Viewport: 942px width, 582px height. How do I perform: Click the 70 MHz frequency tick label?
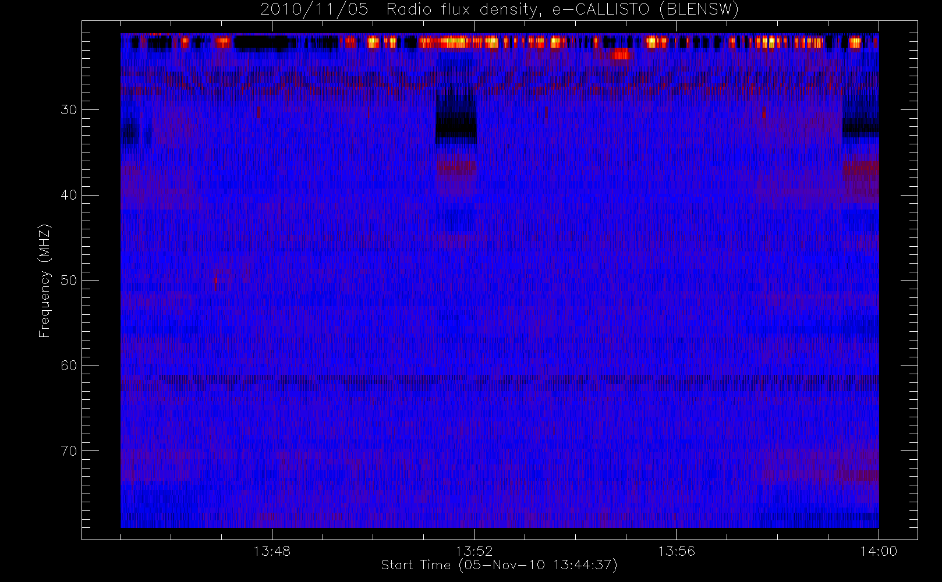(69, 451)
